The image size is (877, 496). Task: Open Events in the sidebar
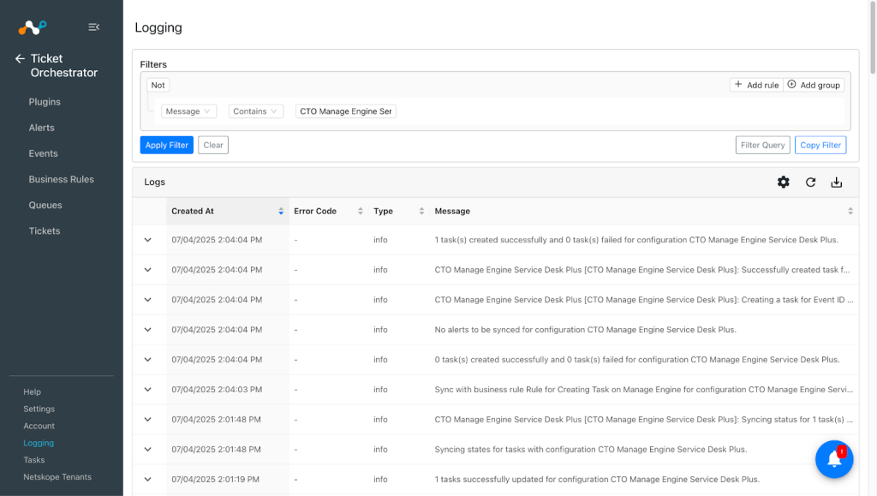tap(43, 153)
